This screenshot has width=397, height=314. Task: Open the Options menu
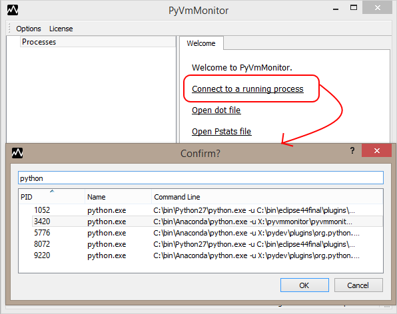point(29,29)
